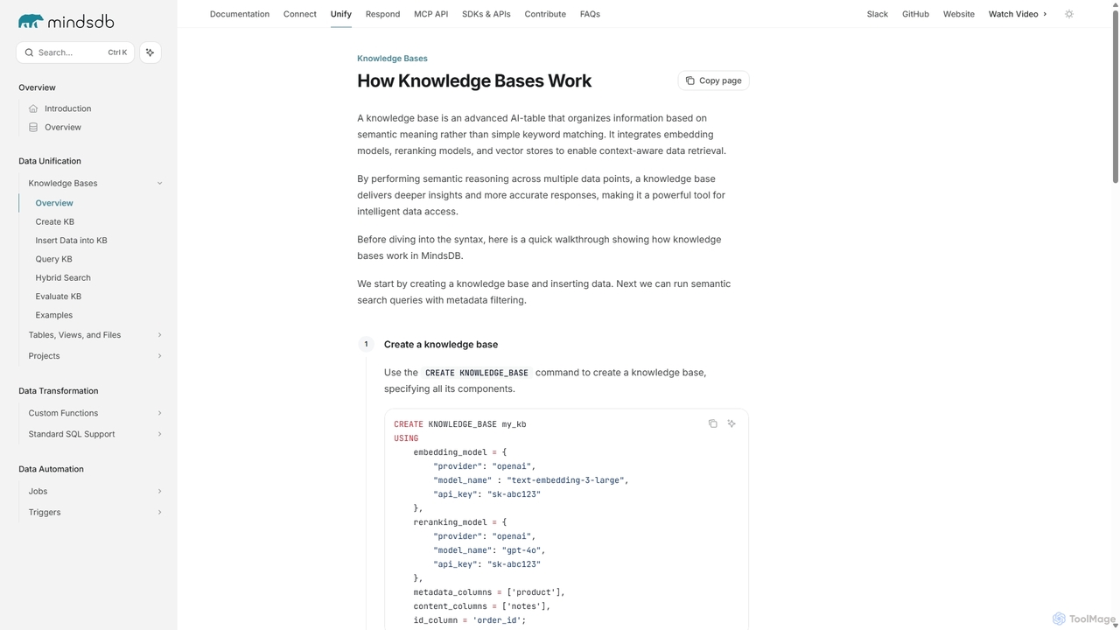The image size is (1120, 630).
Task: Click the Ctrl K shortcut hint
Action: coord(117,52)
